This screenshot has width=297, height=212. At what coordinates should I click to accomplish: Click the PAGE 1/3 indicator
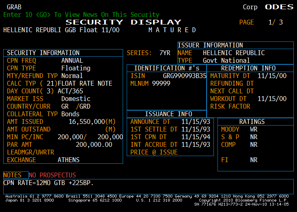[261, 22]
